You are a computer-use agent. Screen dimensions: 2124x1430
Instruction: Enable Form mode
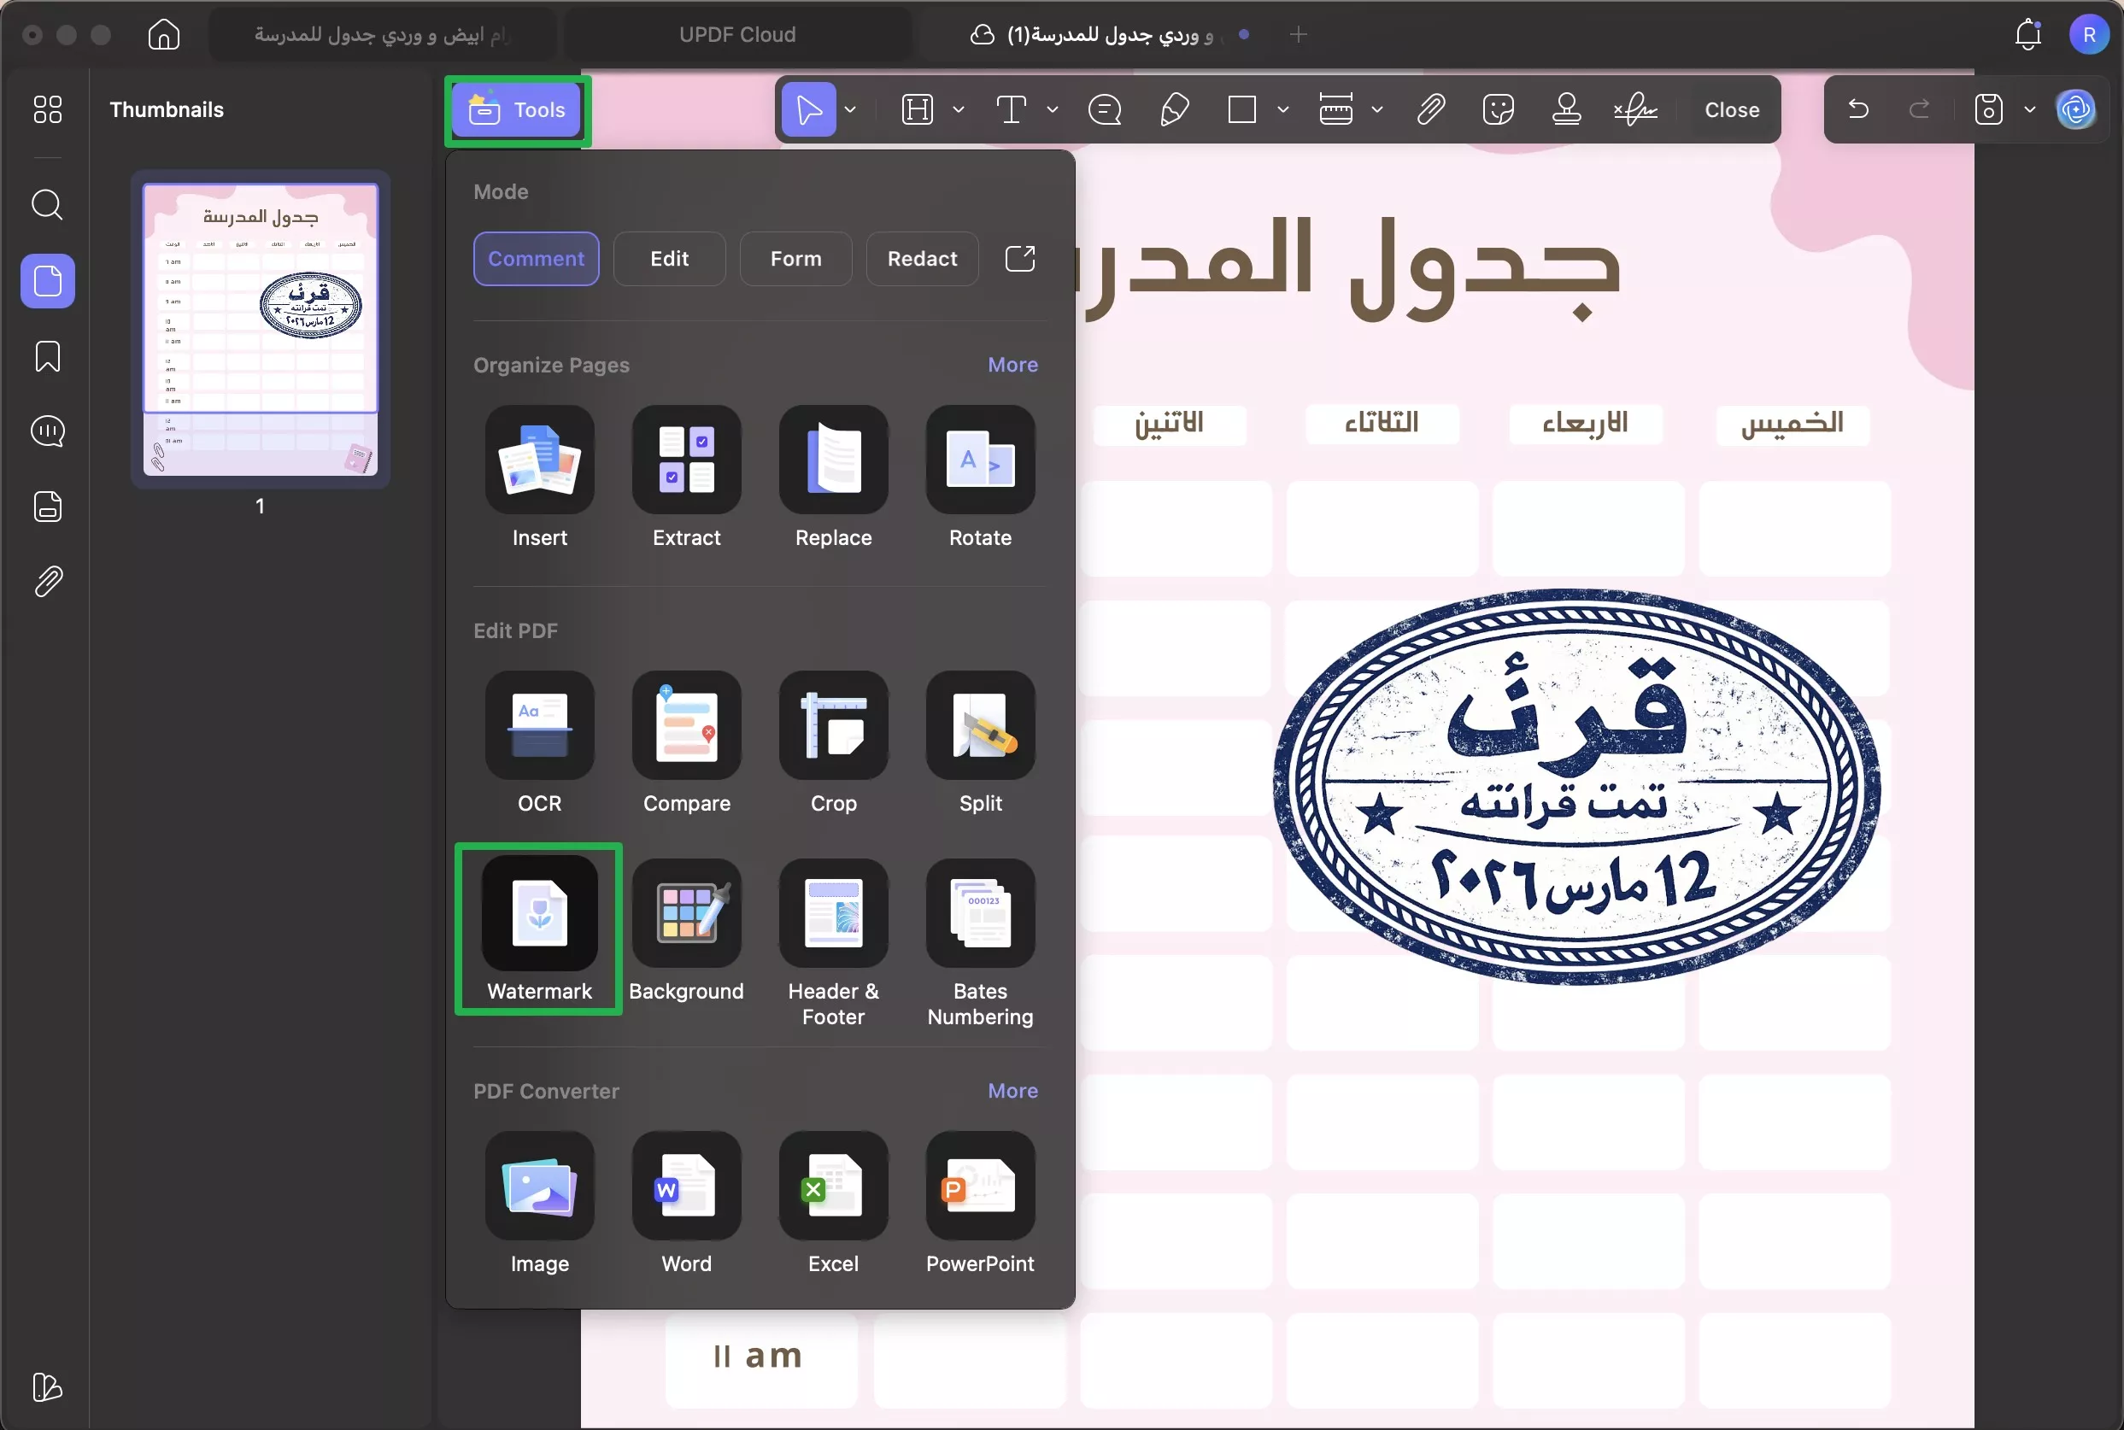tap(795, 259)
